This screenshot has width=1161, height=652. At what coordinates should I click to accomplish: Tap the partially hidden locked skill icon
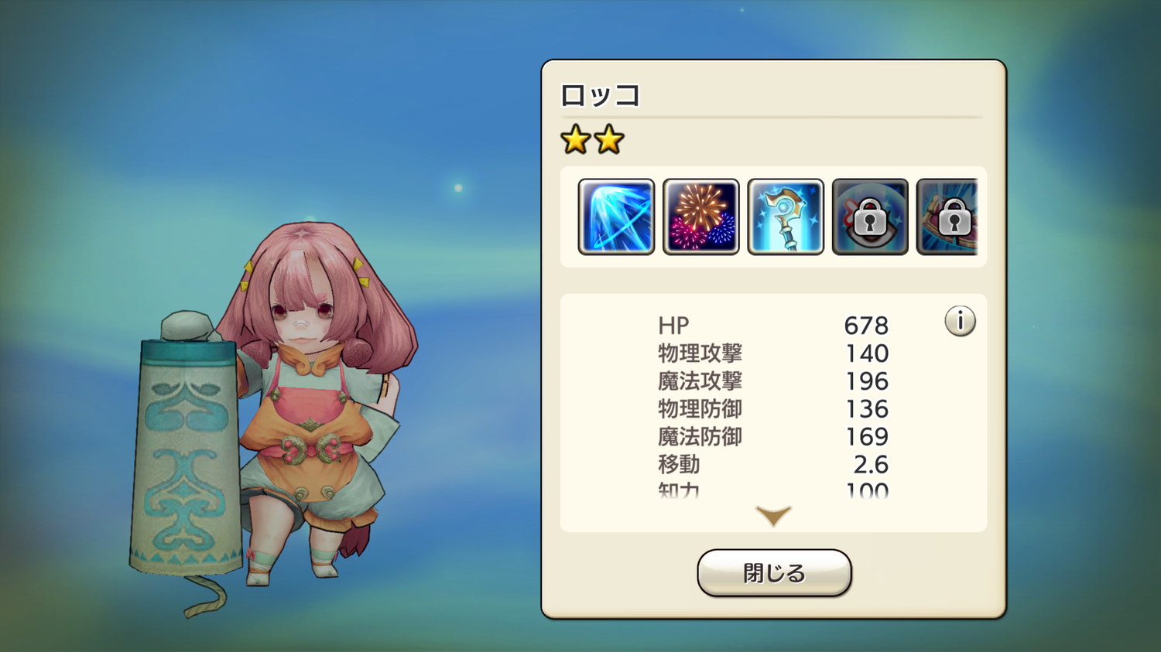(x=947, y=217)
